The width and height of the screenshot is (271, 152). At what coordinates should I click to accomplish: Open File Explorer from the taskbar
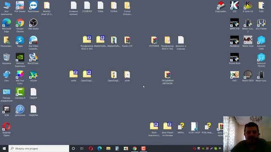pos(108,148)
